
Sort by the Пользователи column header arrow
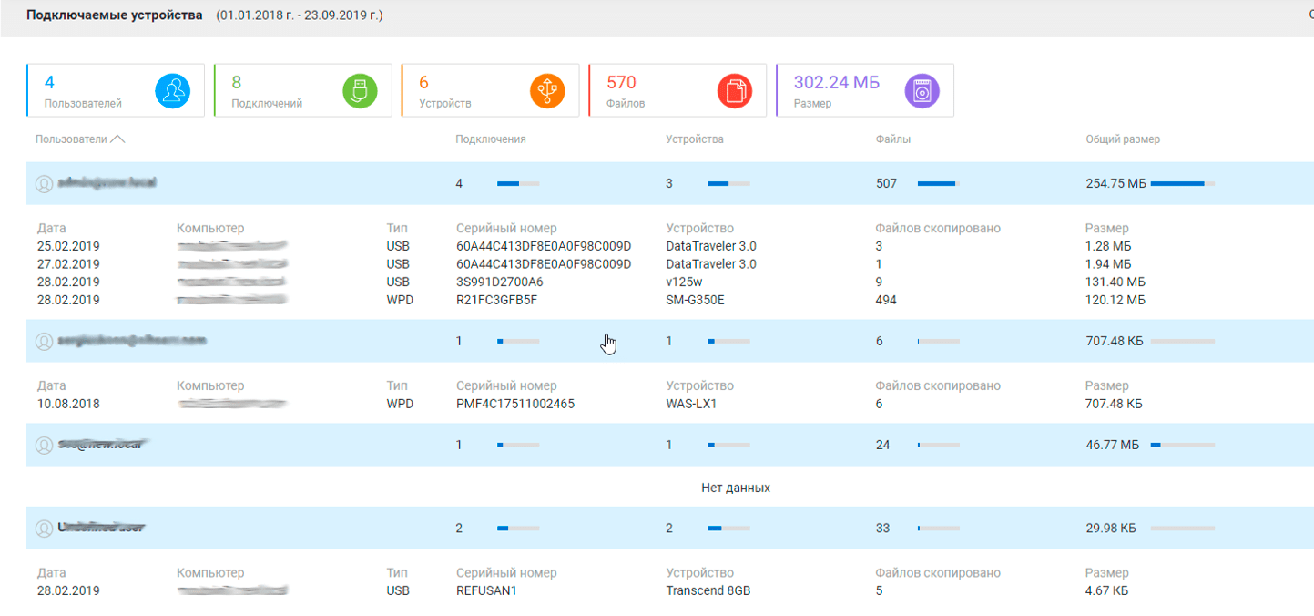(117, 139)
